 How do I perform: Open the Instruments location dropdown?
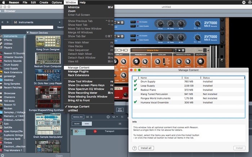point(37,22)
